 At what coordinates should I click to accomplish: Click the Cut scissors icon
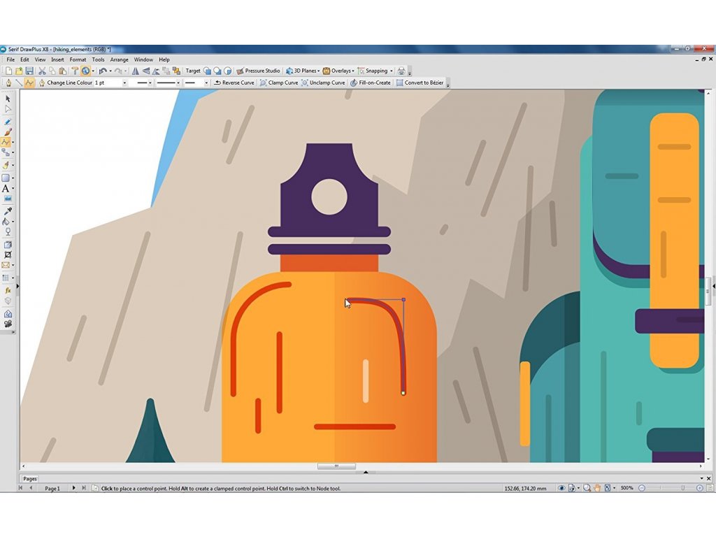[42, 71]
